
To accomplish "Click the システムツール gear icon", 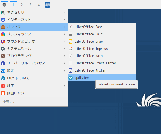I will click(x=3, y=49).
